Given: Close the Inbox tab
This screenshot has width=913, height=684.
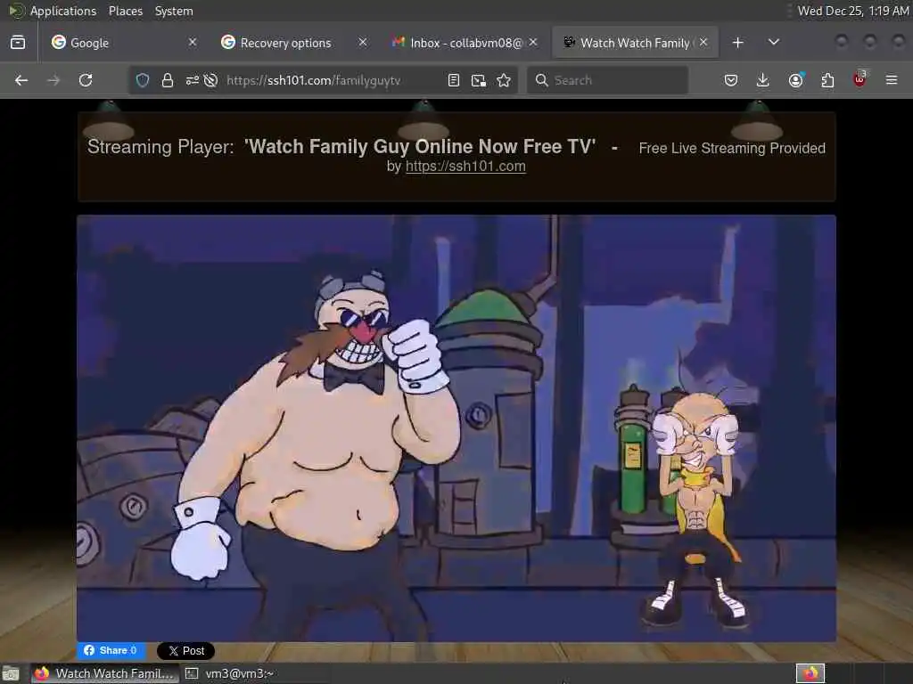Looking at the screenshot, I should [x=533, y=43].
